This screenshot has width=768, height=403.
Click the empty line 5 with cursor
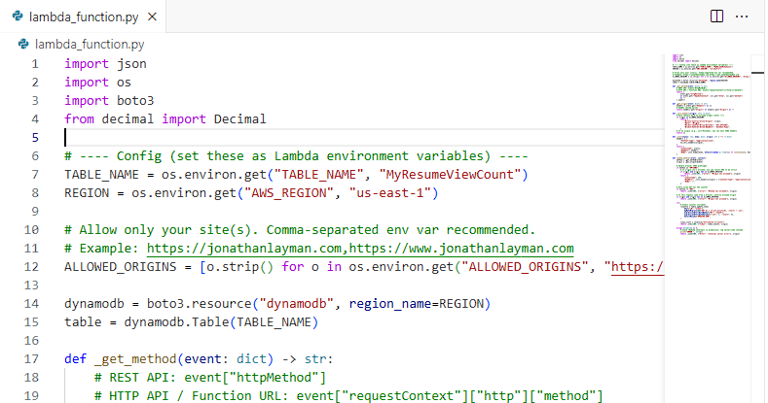(x=363, y=138)
